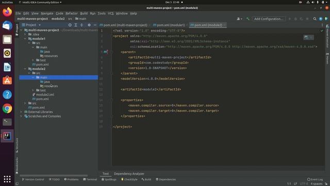The height and width of the screenshot is (186, 330).
Task: Open Search Everywhere magnifier
Action: (315, 19)
